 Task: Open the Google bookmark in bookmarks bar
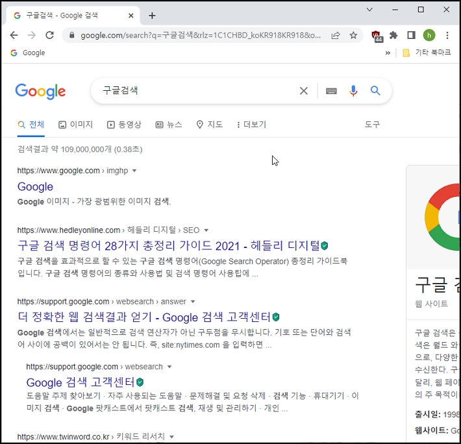(28, 53)
